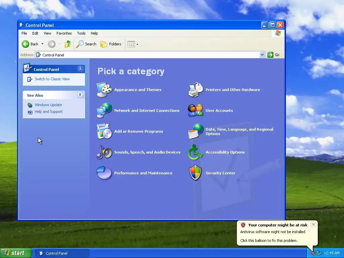
Task: Click the Help and Support question mark icon
Action: 30,112
